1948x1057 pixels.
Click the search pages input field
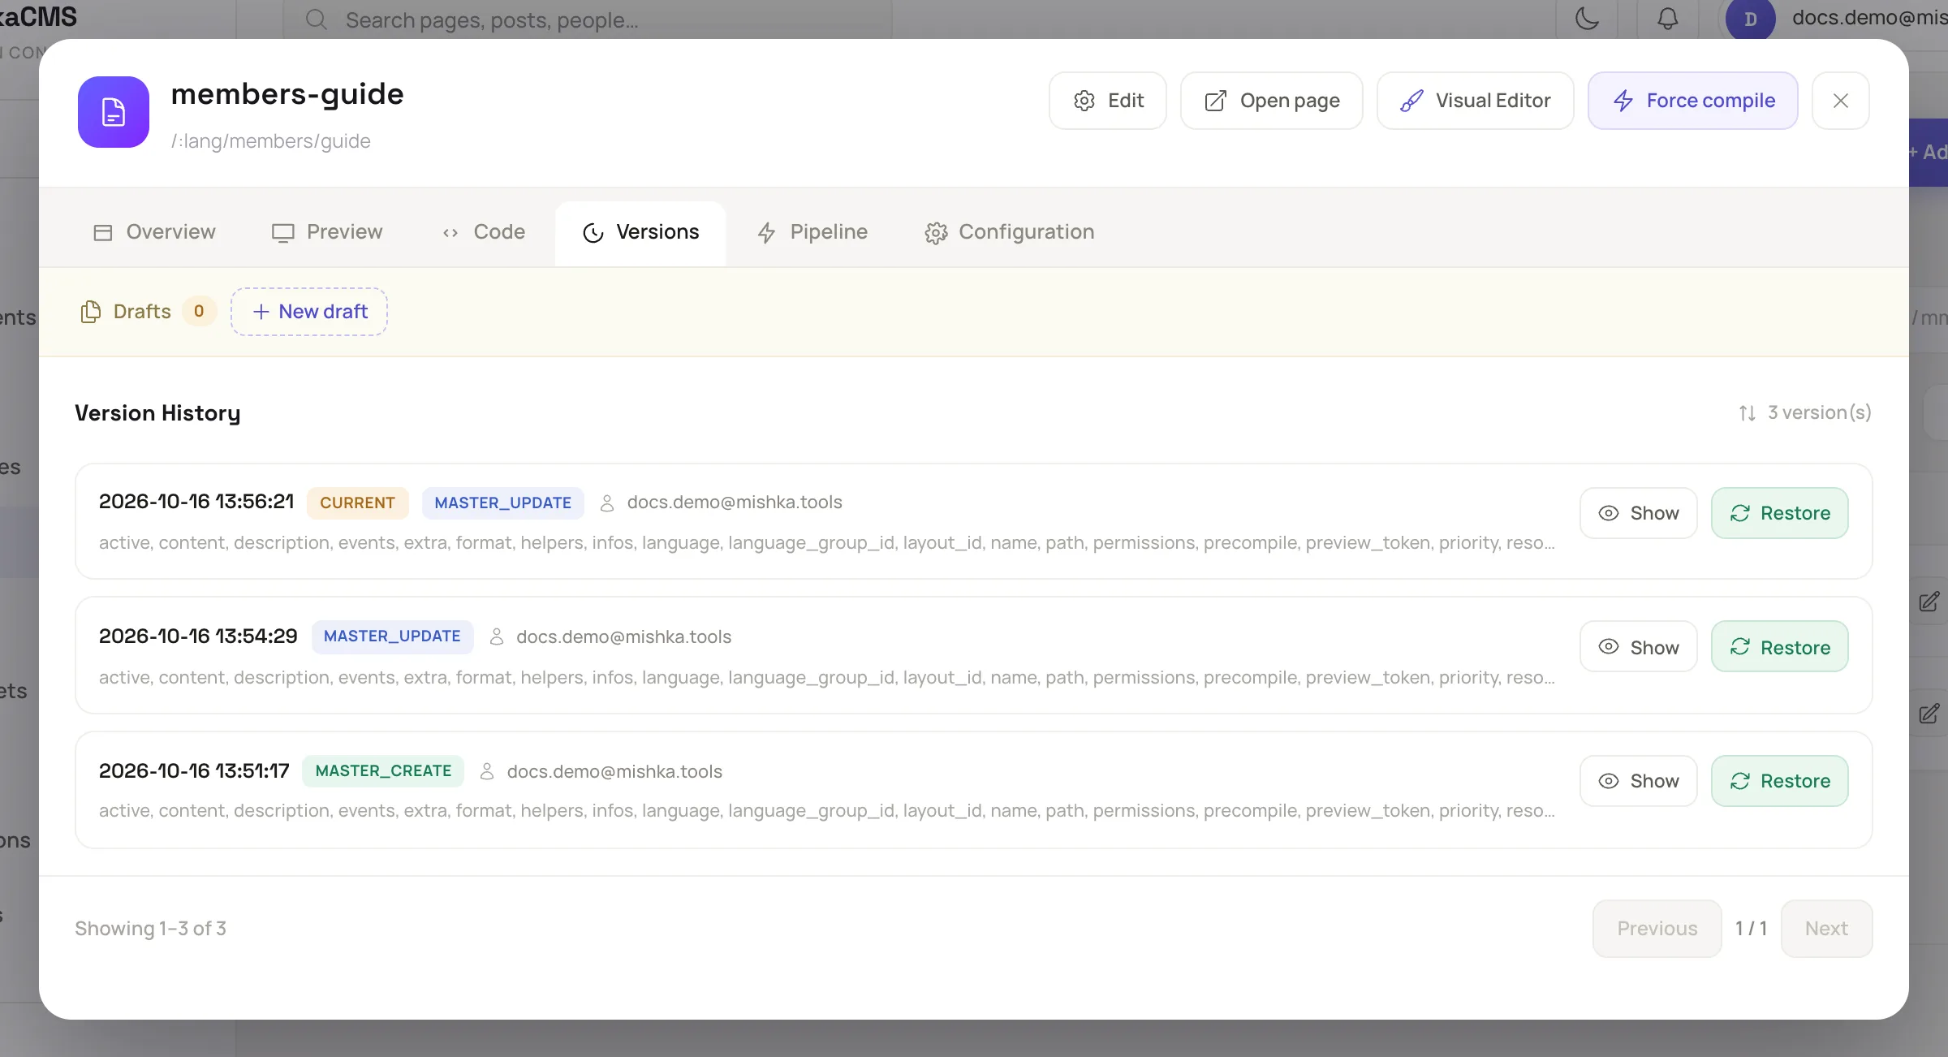tap(588, 19)
